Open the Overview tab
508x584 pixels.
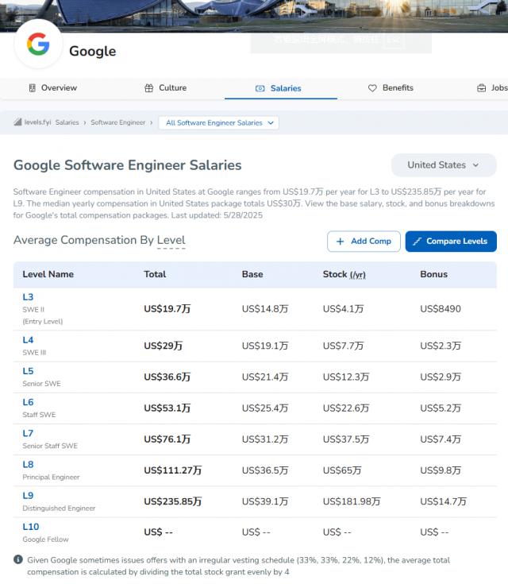[x=52, y=88]
